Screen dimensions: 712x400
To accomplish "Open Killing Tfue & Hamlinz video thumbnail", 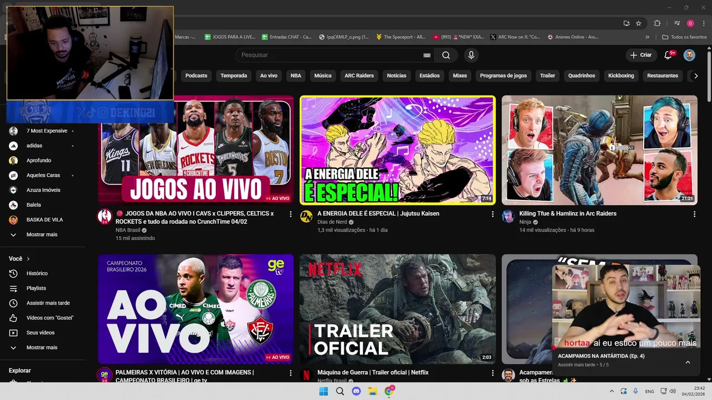I will point(599,150).
